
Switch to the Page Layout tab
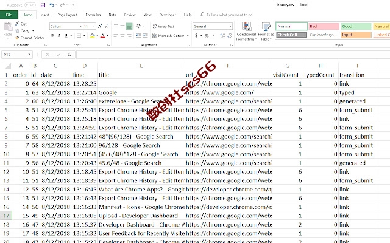[68, 15]
